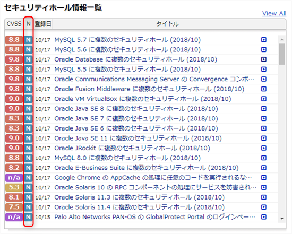Open arrow icon for Google Chrome AppCache row

tap(263, 178)
